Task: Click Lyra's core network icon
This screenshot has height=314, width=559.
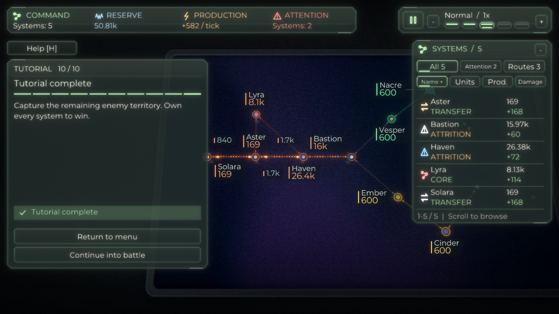Action: point(424,175)
